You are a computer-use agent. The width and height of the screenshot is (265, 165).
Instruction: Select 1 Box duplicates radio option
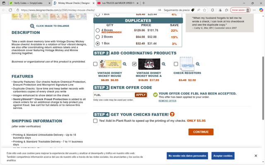tap(98, 43)
